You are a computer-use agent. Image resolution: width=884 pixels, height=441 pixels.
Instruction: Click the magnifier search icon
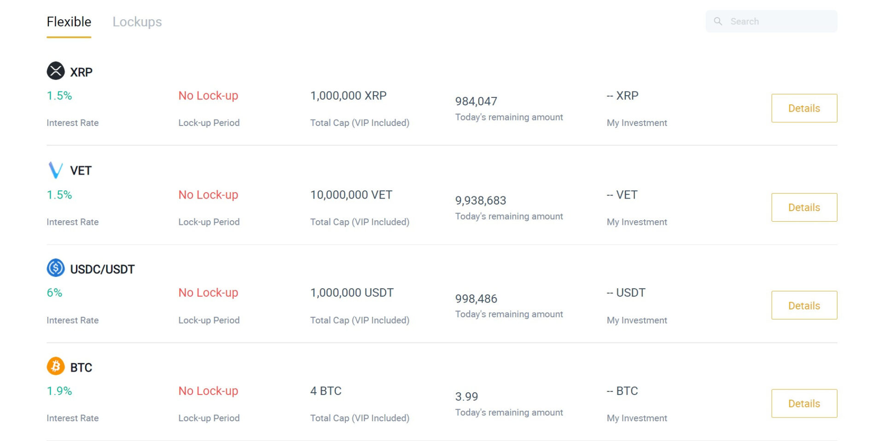click(718, 21)
